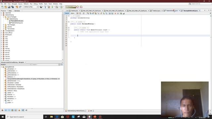Toggle Sort by Name in Navigator
The height and width of the screenshot is (119, 212).
(23, 110)
